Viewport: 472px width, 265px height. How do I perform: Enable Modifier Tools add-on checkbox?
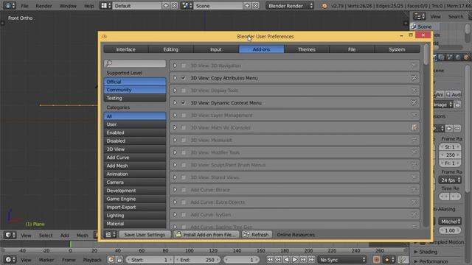(x=184, y=152)
